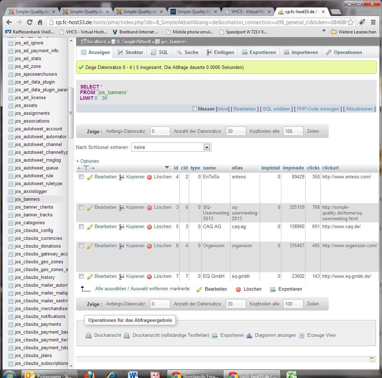Click the export icon next to markierte Exportieren
382x378 pixels.
(272, 290)
